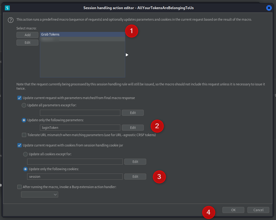This screenshot has width=276, height=220.
Task: Click the Add macro button
Action: click(x=27, y=35)
